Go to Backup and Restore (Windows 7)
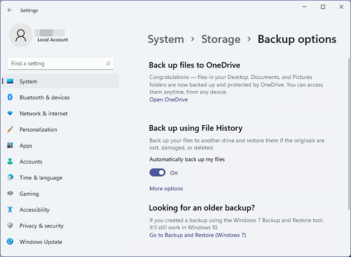Viewport: 351px width, 257px height. 198,235
